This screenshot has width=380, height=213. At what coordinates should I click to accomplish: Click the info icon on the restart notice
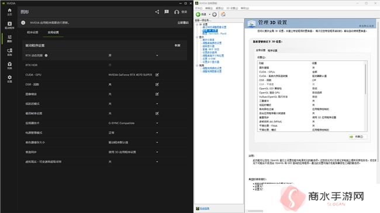click(x=23, y=23)
